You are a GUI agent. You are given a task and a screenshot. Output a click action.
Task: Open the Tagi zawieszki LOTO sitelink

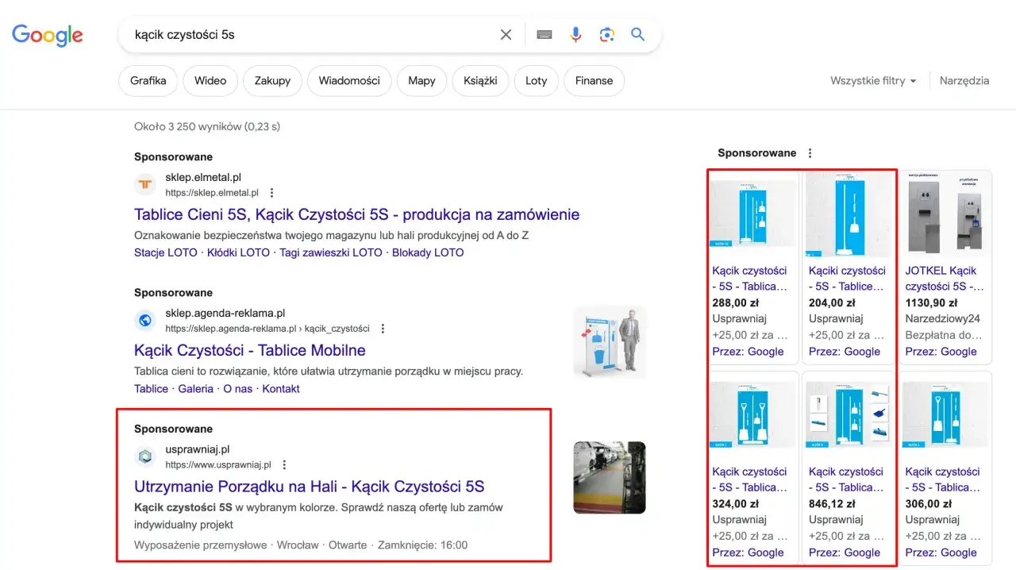pos(331,252)
